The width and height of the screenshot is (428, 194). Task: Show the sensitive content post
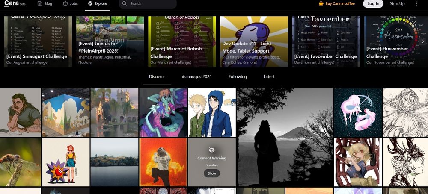212,173
